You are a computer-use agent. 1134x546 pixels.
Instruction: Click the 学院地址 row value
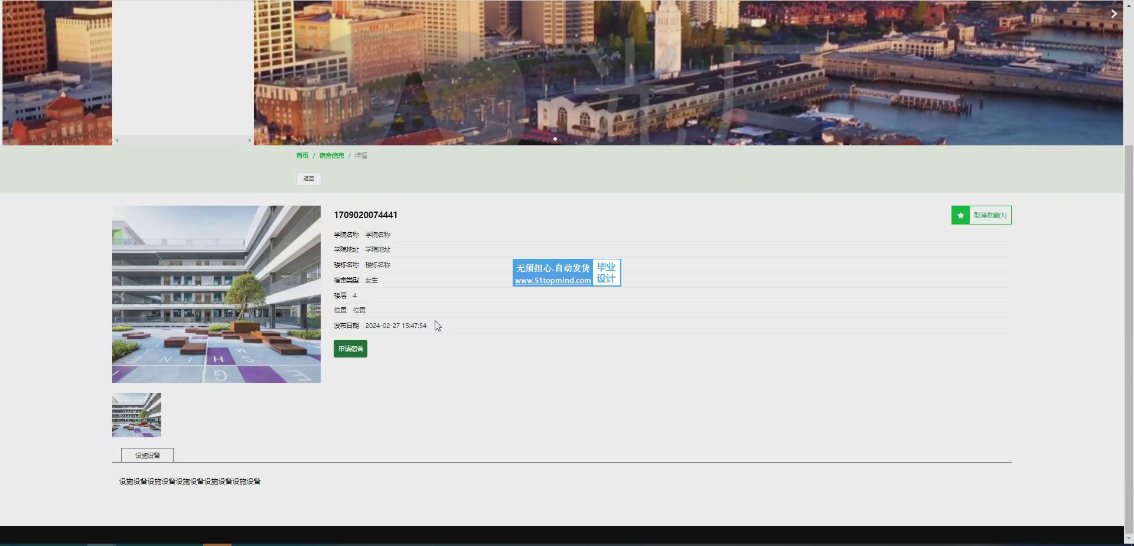(377, 249)
